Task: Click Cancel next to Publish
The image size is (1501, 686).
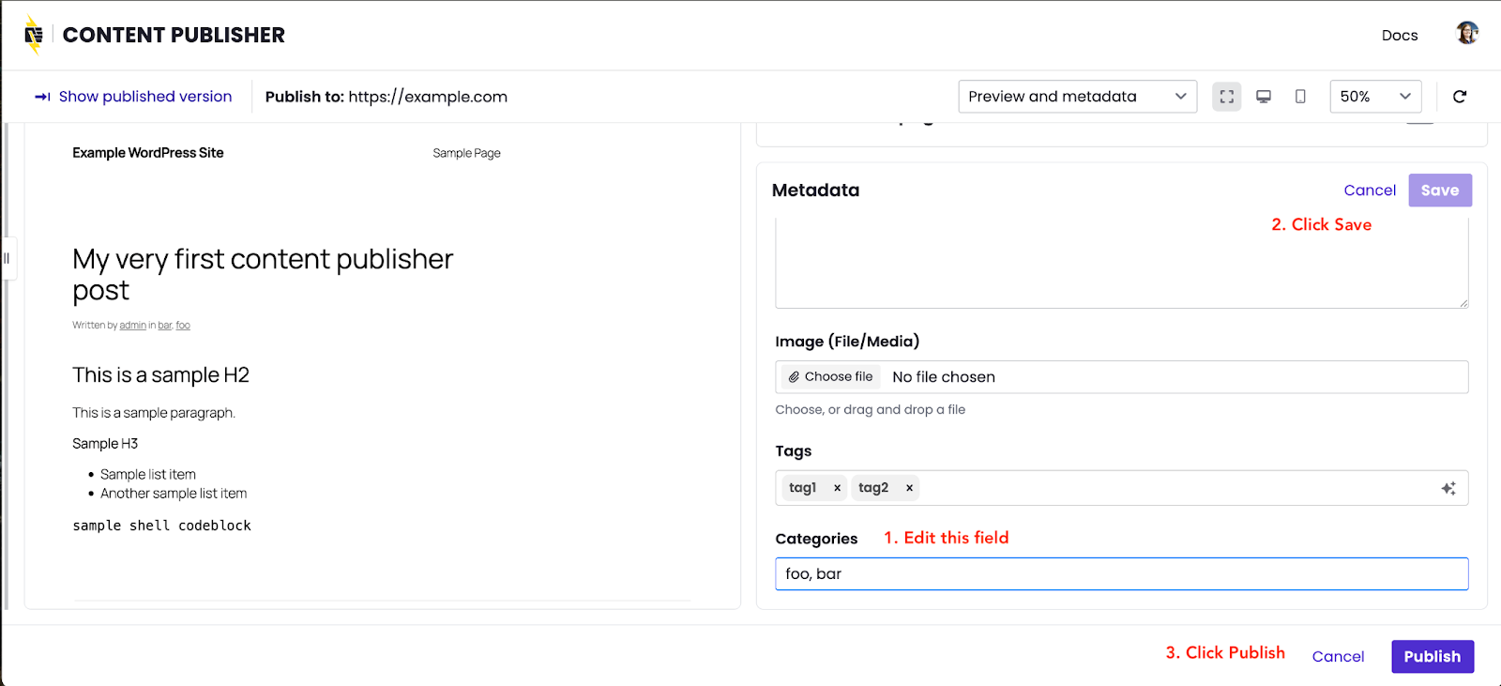Action: (x=1338, y=657)
